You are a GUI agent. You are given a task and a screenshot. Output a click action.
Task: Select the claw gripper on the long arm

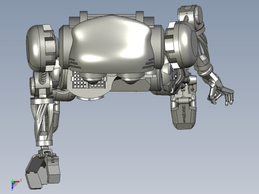coord(43,170)
